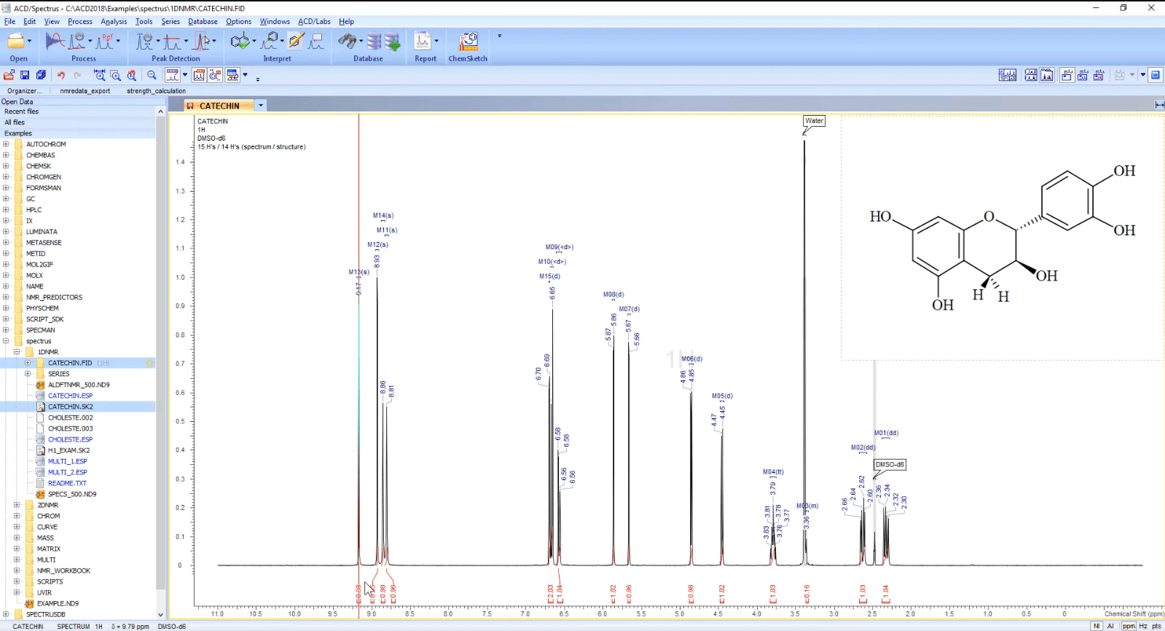The width and height of the screenshot is (1165, 631).
Task: Click the horizontal zoom-in icon
Action: tap(99, 75)
